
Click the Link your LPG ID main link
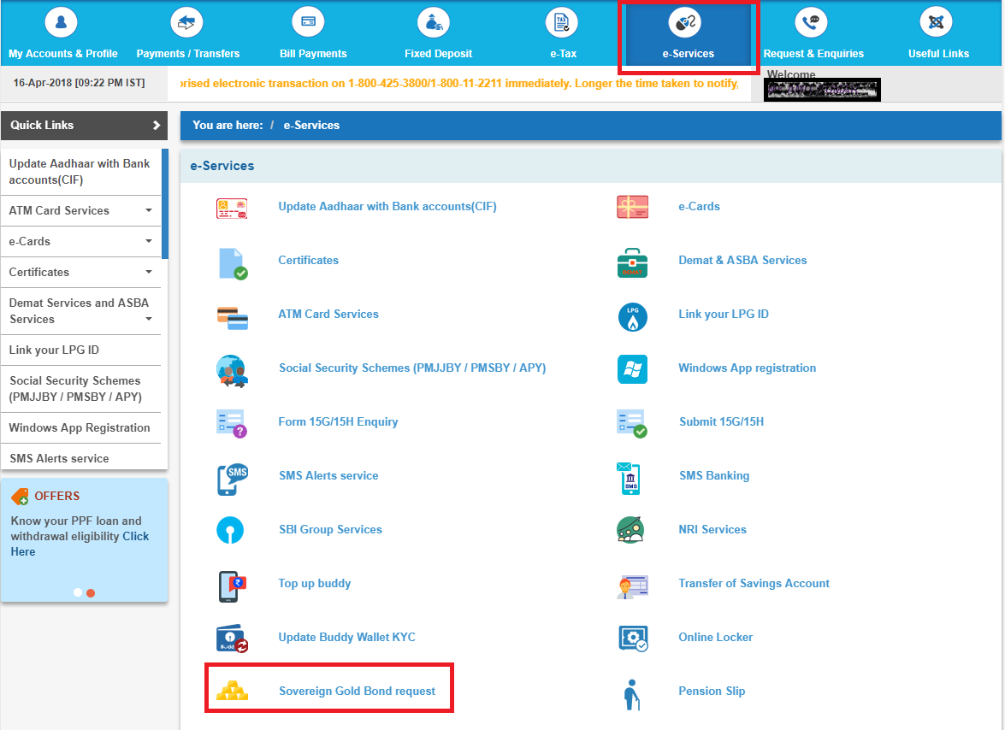point(723,314)
